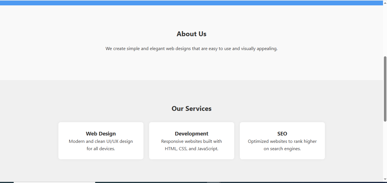Click the vertical scrollbar thumb

pyautogui.click(x=385, y=89)
